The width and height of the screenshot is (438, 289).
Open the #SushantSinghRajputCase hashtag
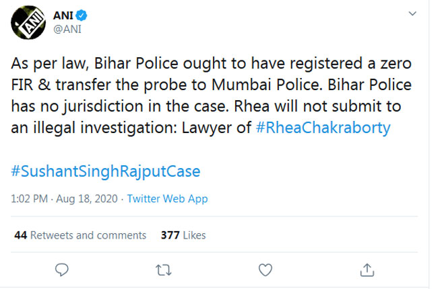click(x=106, y=171)
